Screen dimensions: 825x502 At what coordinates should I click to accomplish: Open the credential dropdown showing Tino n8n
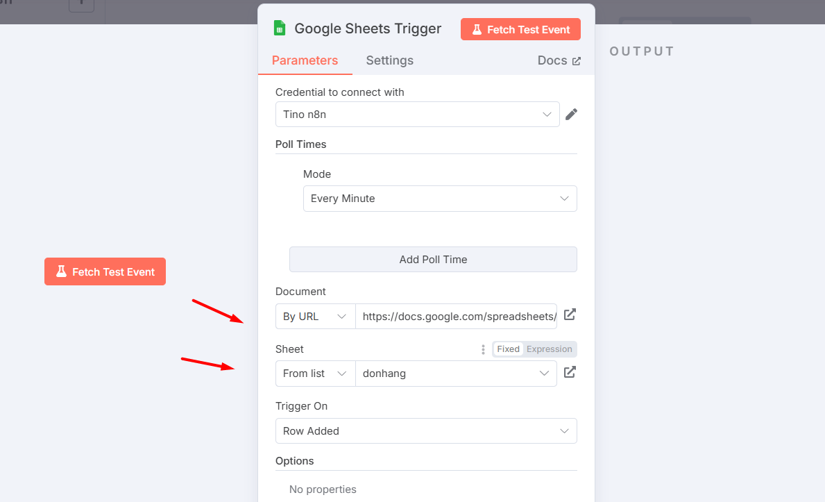417,115
